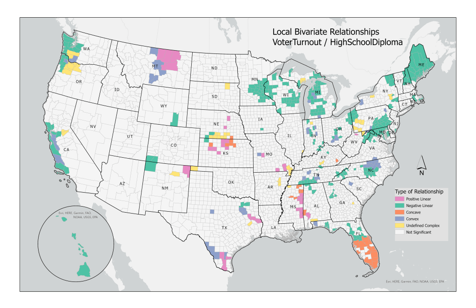The image size is (476, 308).
Task: Select the Not Significant legend swatch
Action: 400,232
